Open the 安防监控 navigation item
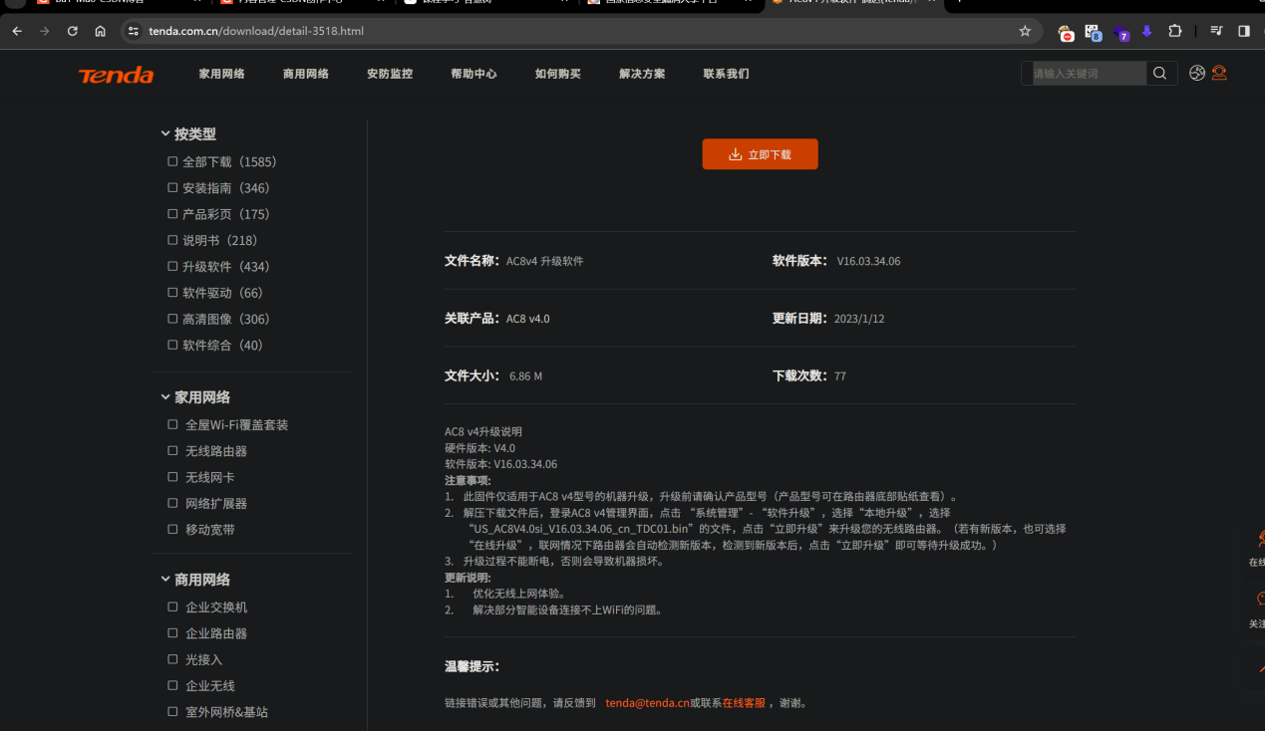 [x=390, y=74]
